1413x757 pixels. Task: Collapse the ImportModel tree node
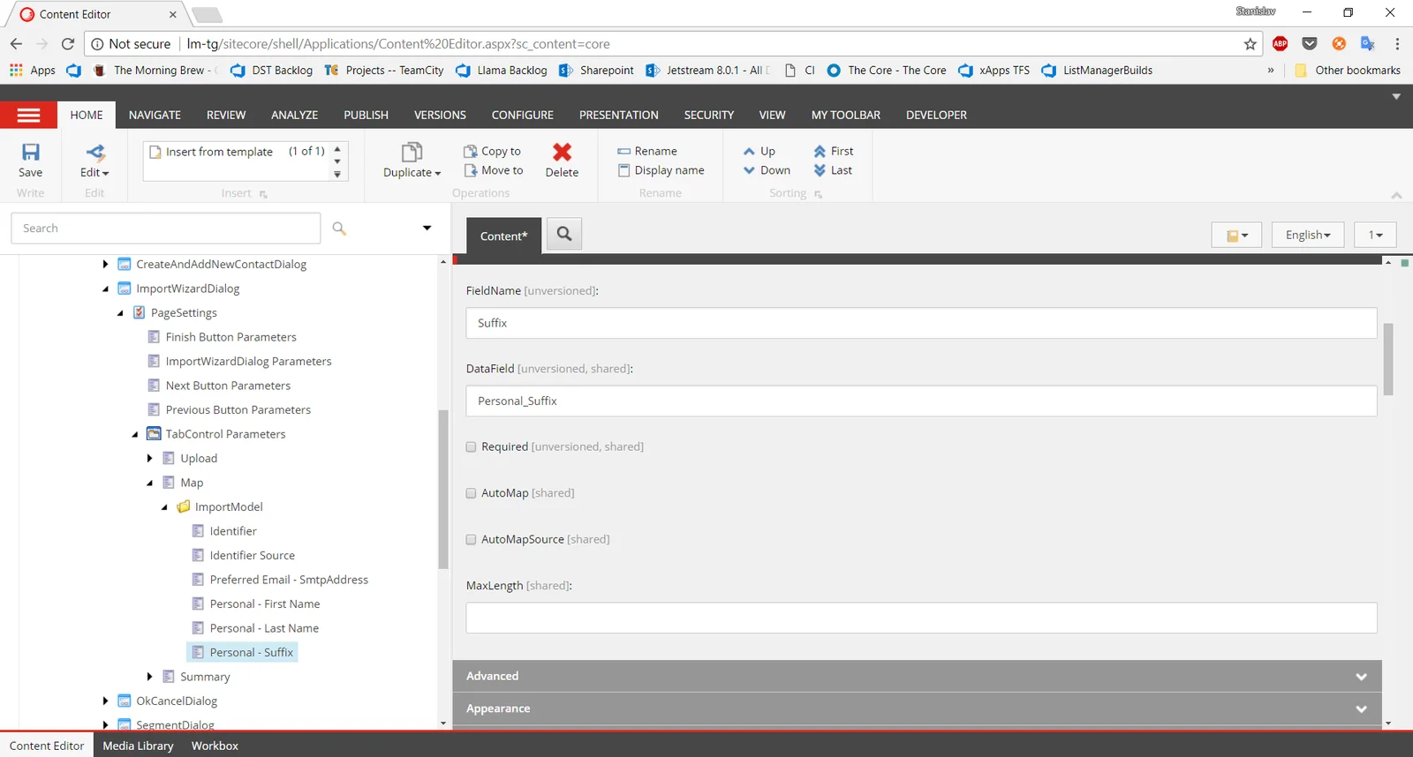(164, 507)
